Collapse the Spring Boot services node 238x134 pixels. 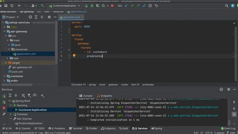point(9,101)
